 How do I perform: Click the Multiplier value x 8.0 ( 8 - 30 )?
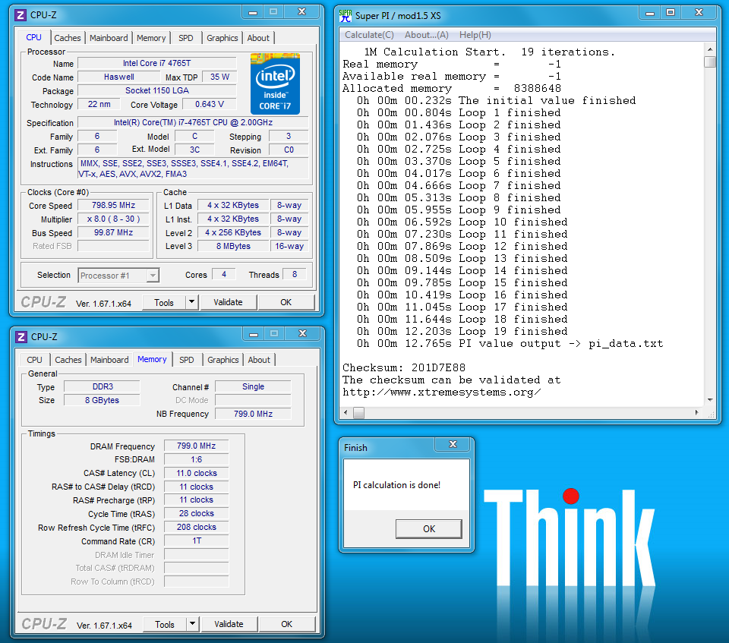point(113,219)
